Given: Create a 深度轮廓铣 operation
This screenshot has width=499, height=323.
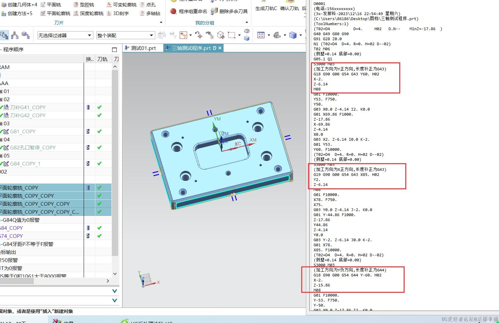Looking at the screenshot, I should [88, 13].
